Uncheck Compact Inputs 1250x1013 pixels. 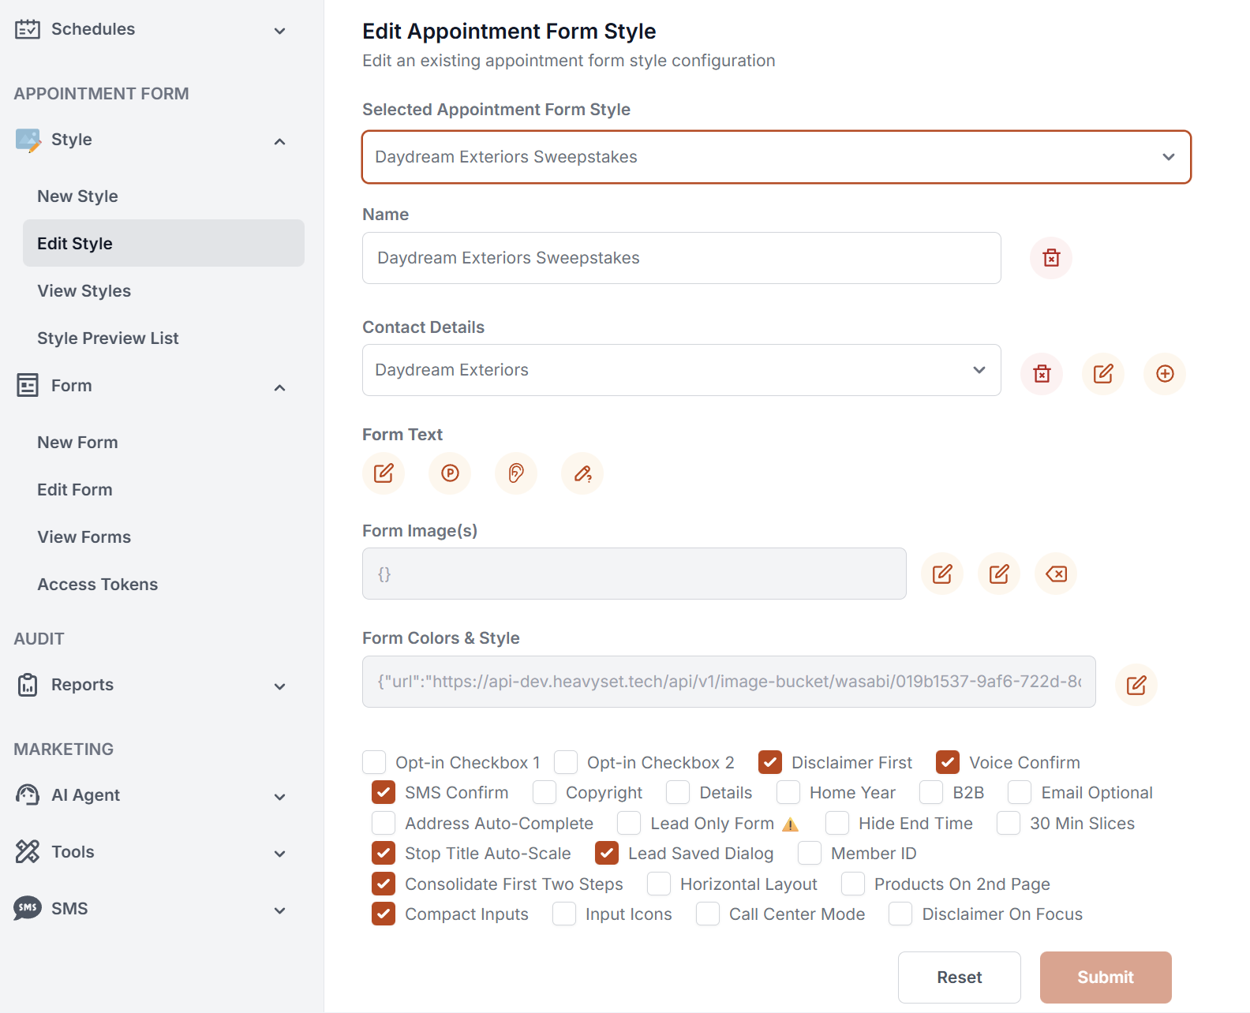pos(384,914)
